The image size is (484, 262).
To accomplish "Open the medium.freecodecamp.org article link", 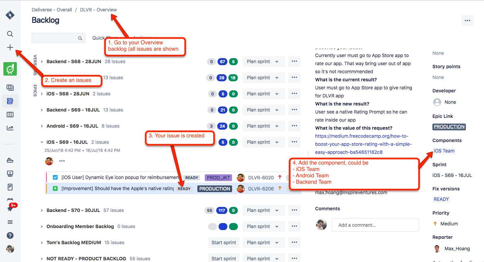I will [363, 144].
